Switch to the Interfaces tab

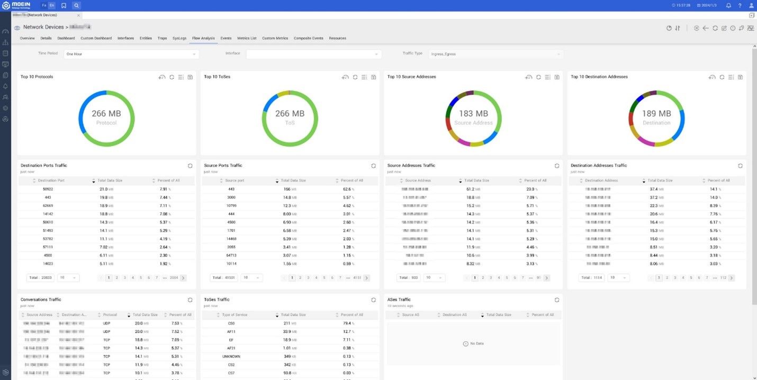pos(125,38)
